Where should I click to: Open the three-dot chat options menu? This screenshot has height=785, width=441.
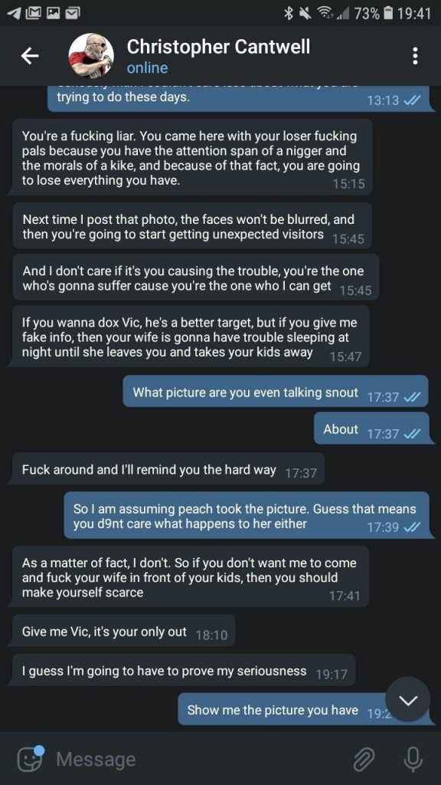[414, 56]
